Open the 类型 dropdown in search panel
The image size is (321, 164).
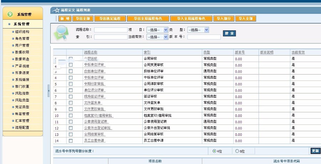[198, 30]
